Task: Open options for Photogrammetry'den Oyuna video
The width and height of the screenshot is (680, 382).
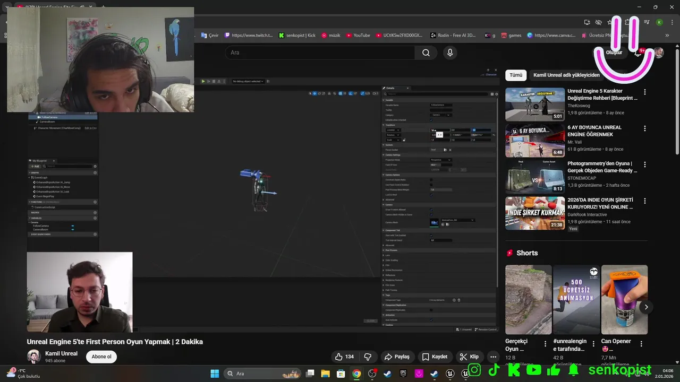Action: click(x=645, y=164)
